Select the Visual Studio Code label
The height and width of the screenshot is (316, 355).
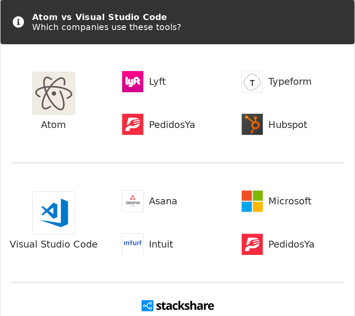(x=53, y=244)
